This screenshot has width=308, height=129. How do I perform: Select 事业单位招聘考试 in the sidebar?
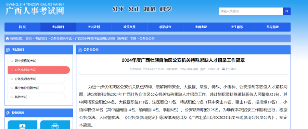pos(36,88)
